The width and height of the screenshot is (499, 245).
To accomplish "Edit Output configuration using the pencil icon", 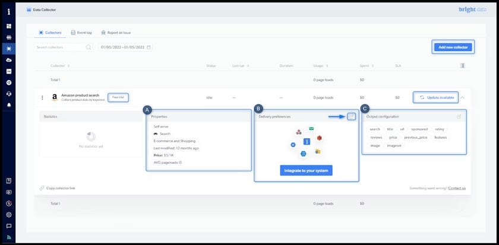I will pos(459,117).
